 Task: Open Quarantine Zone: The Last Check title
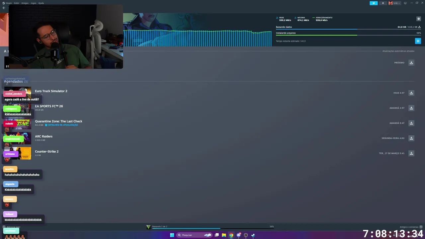(58, 121)
